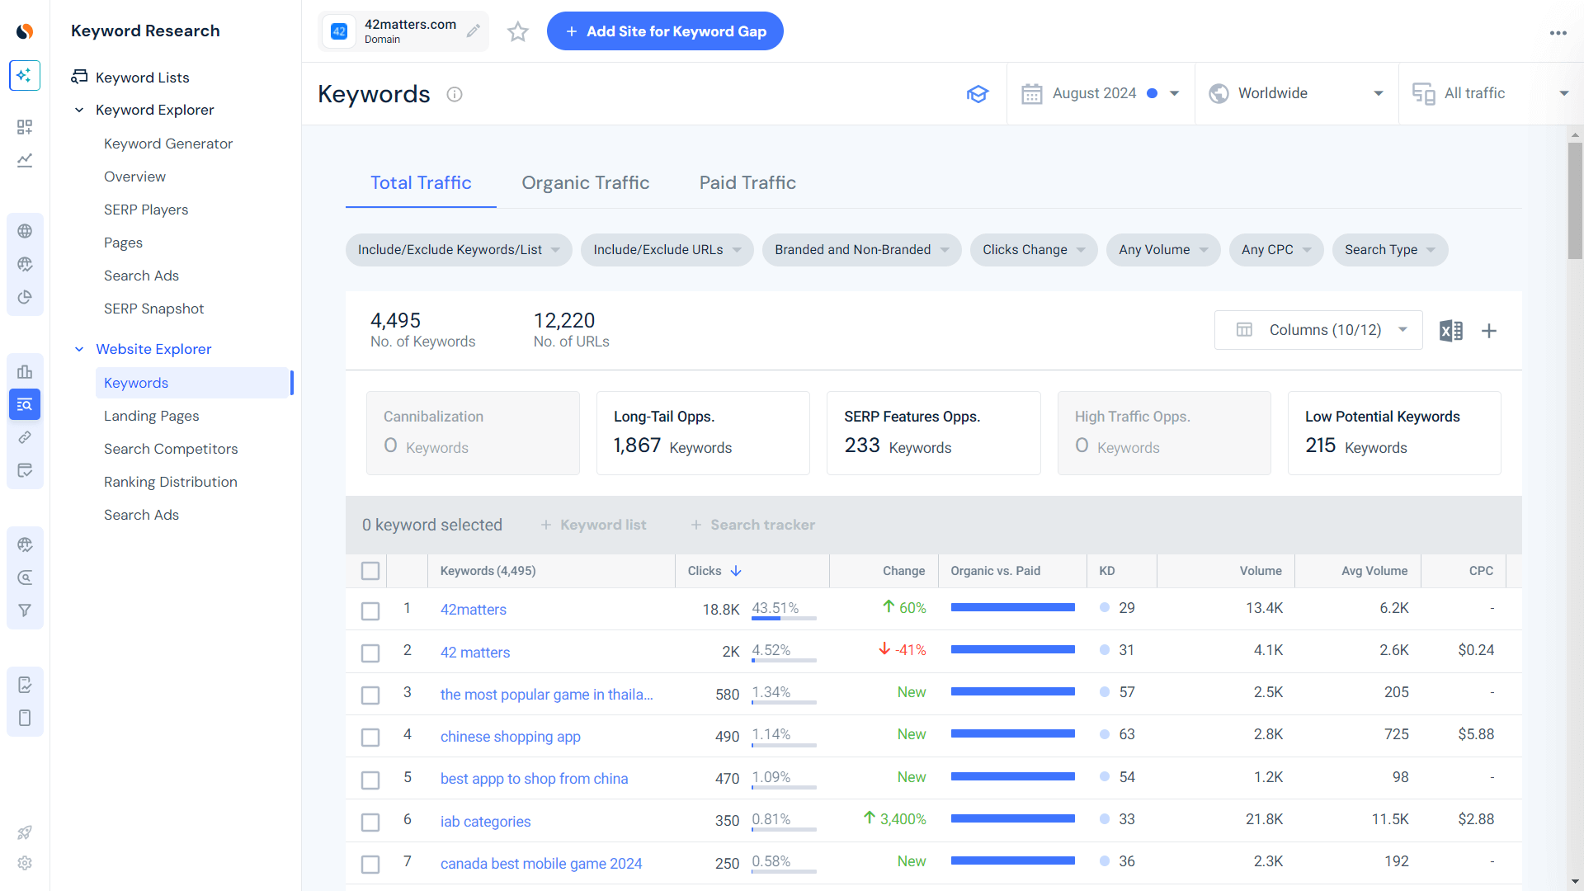The width and height of the screenshot is (1584, 891).
Task: Open the Excel export icon above the table
Action: (1451, 330)
